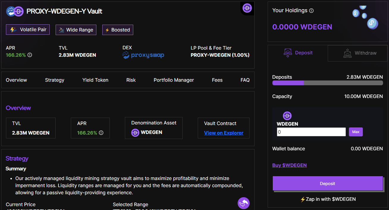This screenshot has width=389, height=210.
Task: Switch to the Strategy tab
Action: tap(55, 80)
